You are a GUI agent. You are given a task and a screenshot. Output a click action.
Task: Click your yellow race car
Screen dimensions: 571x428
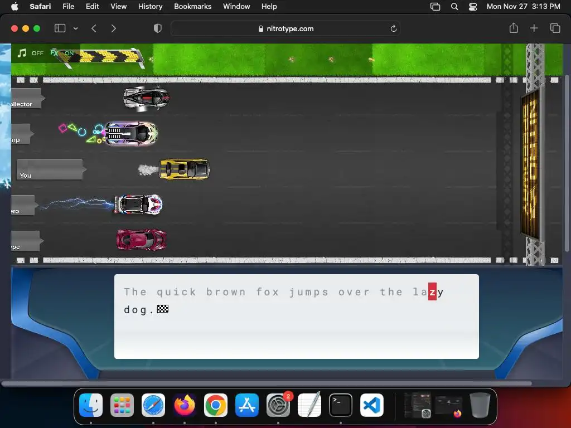[185, 169]
